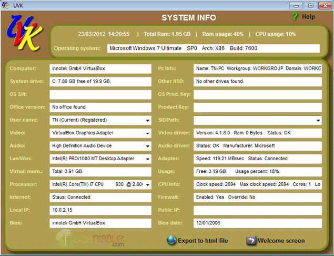Click the Internet status field

[x=100, y=198]
